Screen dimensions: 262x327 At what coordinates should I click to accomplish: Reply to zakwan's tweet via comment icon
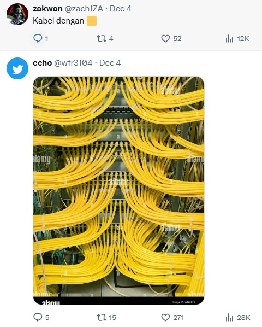38,38
